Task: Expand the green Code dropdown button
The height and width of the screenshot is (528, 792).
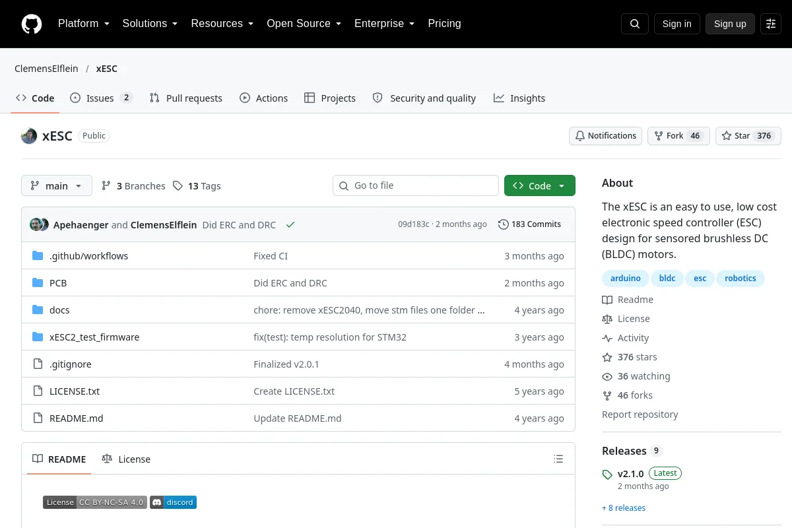Action: (540, 186)
